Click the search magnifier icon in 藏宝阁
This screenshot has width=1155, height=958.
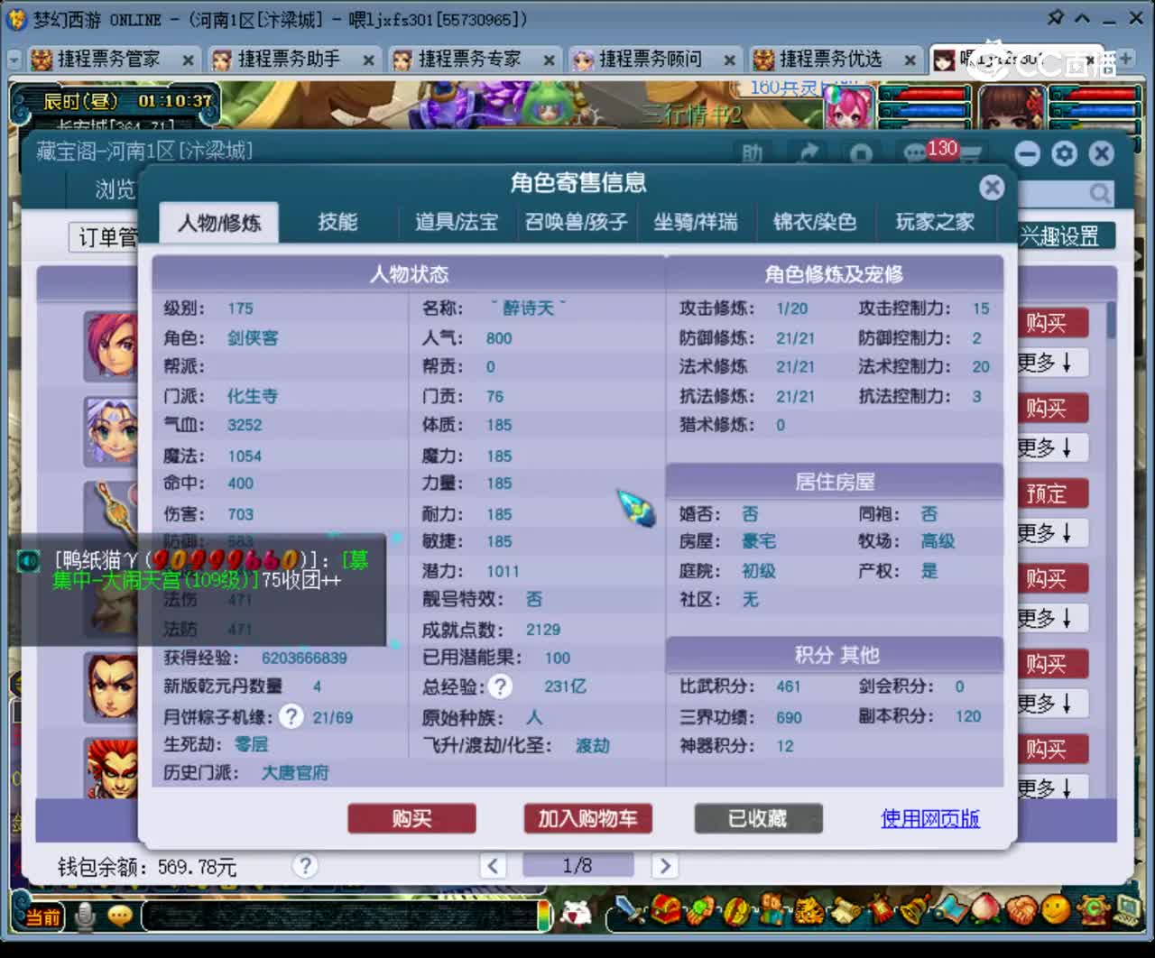click(x=1099, y=193)
